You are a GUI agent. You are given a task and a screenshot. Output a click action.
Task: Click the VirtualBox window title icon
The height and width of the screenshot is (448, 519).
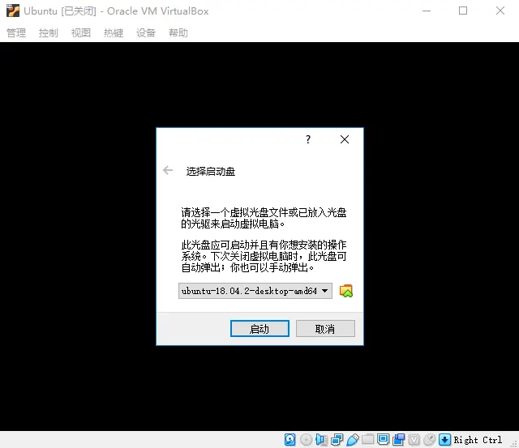pyautogui.click(x=13, y=11)
